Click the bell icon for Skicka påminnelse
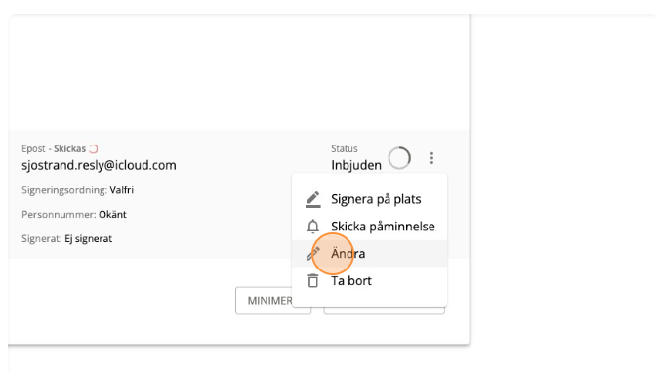Screen dimensions: 656x373 coord(313,227)
